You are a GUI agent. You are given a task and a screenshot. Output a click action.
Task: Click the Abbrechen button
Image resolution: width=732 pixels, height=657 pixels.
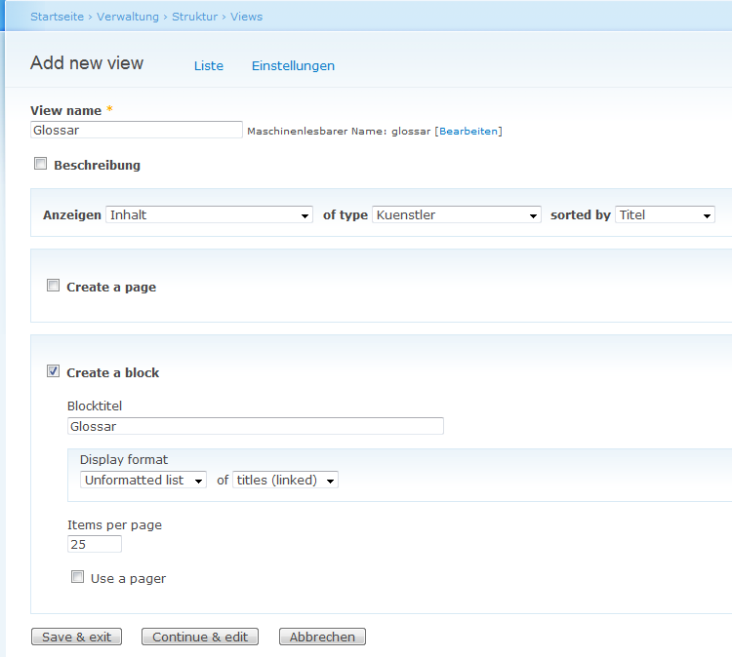[322, 637]
